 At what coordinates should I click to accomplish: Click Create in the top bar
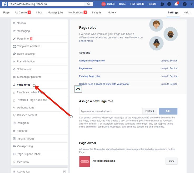coord(153,4)
